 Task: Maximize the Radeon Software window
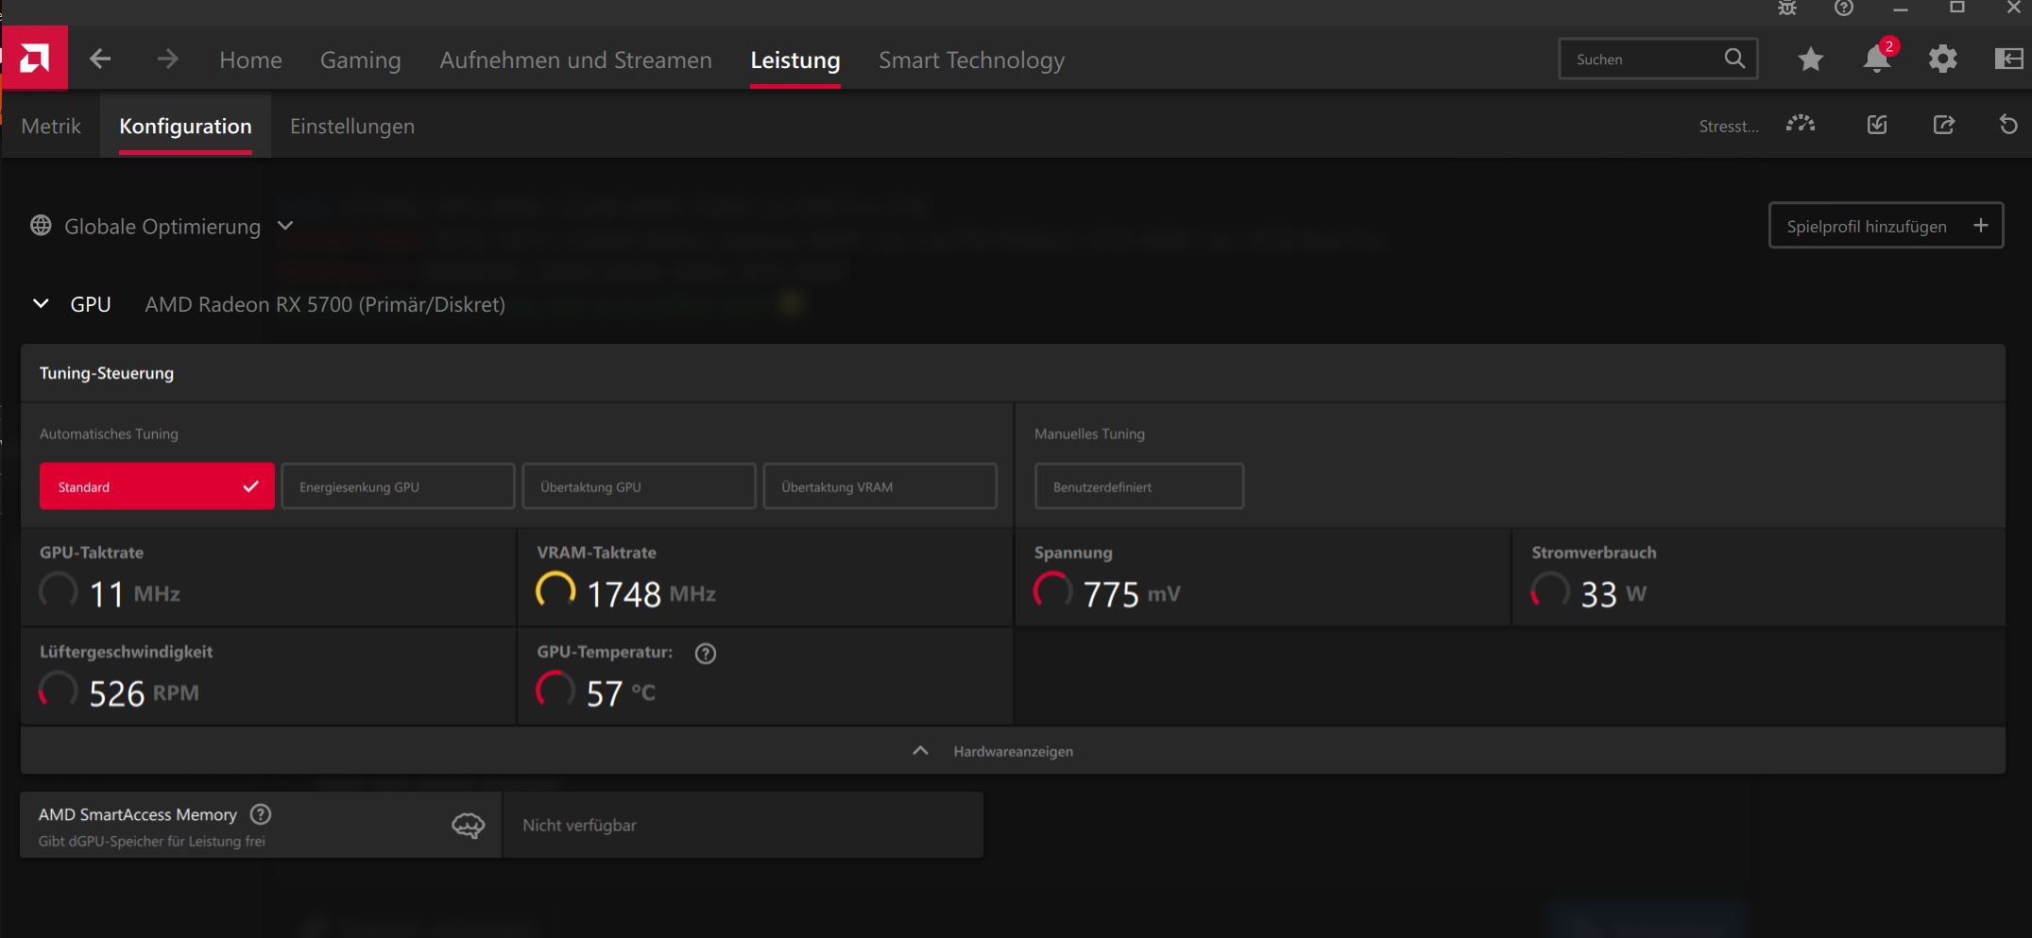(1957, 9)
